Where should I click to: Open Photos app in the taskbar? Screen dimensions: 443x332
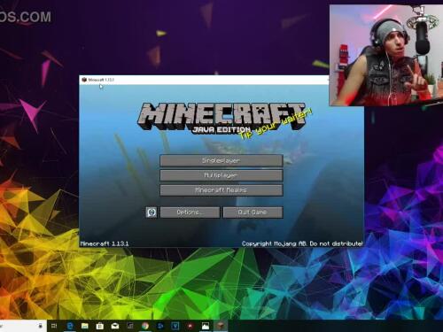coord(206,326)
